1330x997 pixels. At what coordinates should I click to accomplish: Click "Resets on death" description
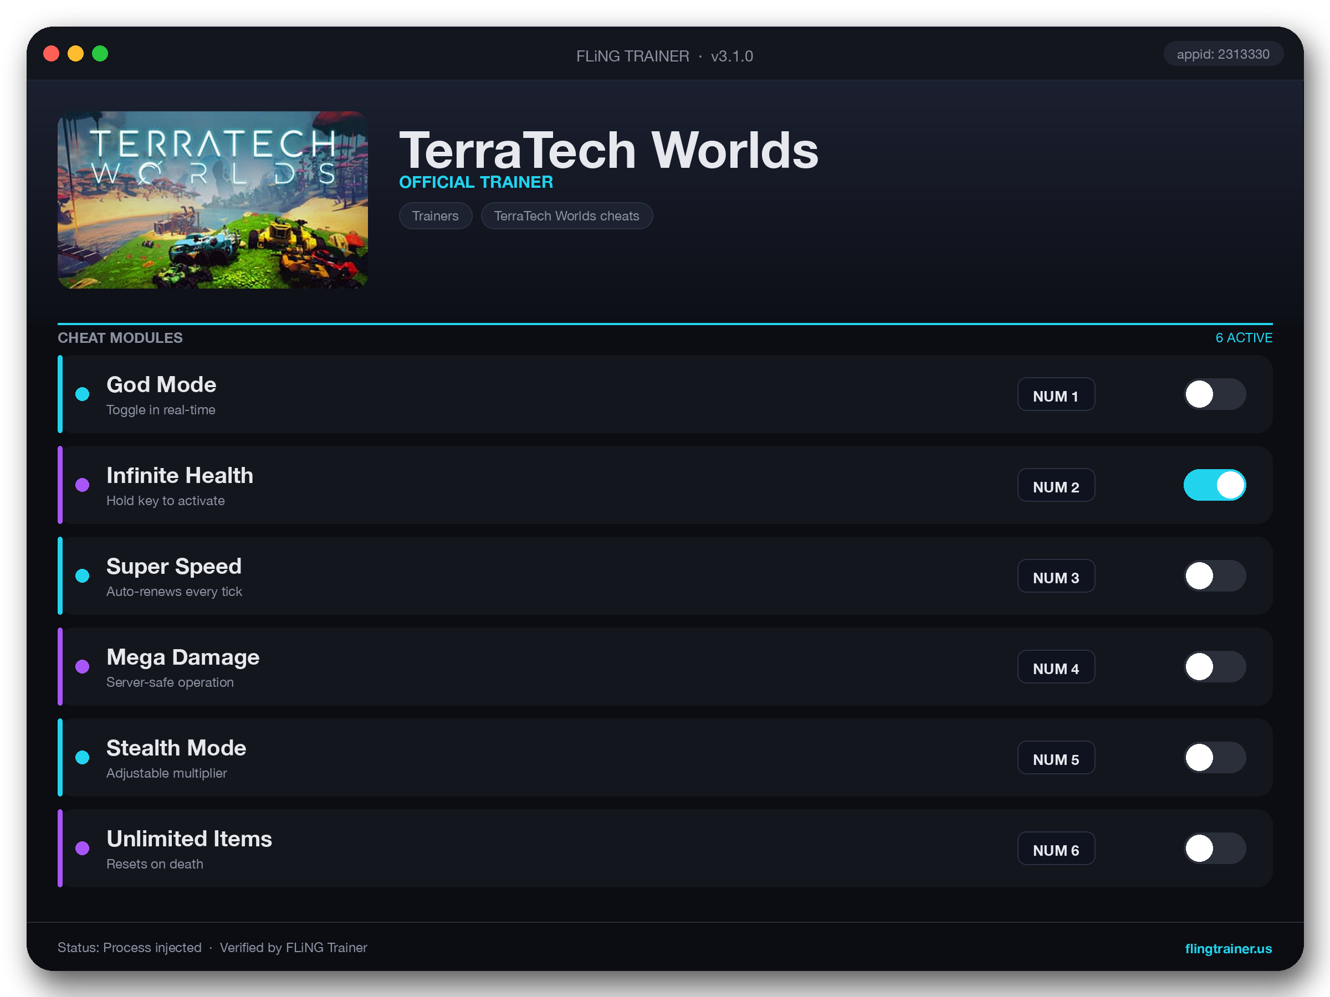155,864
